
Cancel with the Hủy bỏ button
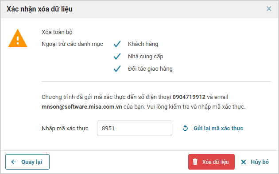pos(255,162)
